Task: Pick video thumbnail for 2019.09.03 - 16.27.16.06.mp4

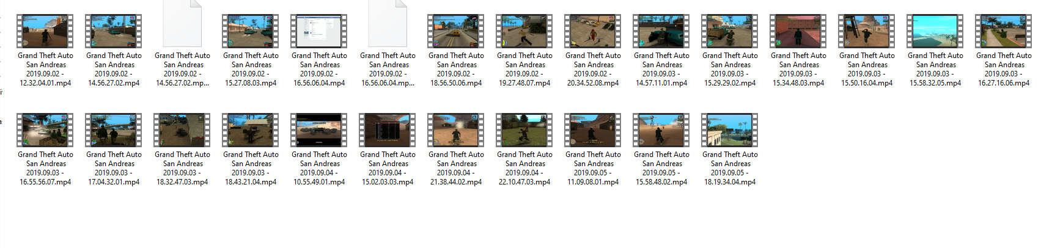Action: tap(1004, 31)
